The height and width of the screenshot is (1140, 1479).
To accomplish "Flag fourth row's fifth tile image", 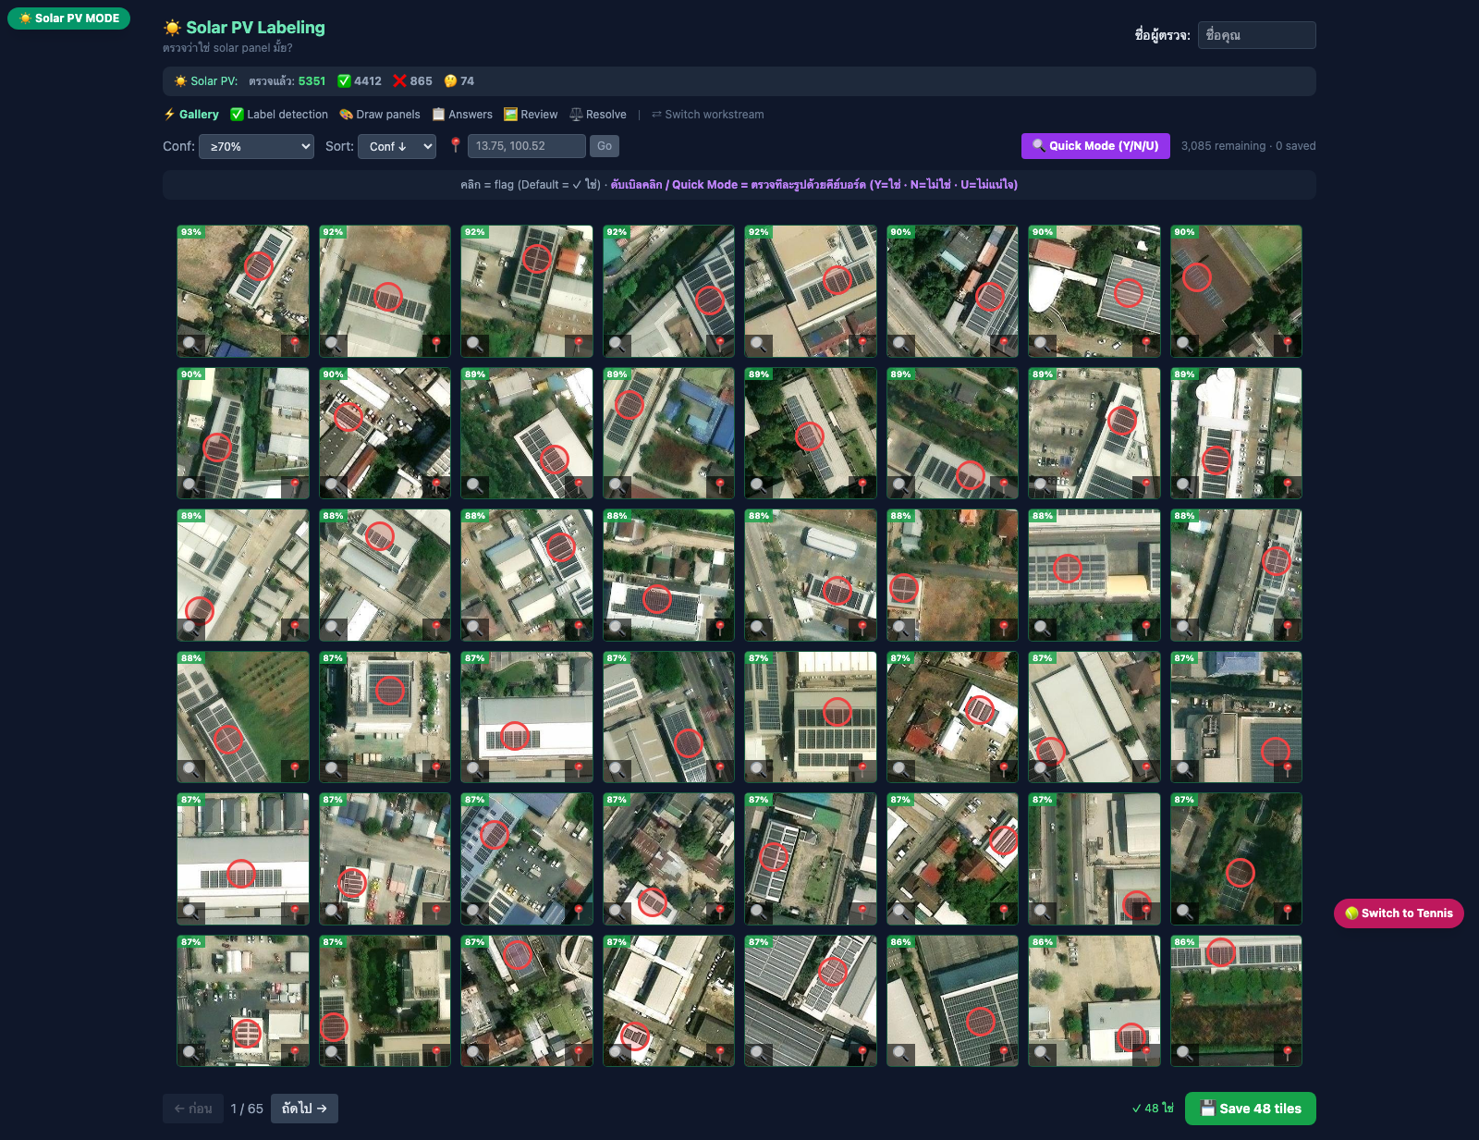I will pyautogui.click(x=811, y=717).
